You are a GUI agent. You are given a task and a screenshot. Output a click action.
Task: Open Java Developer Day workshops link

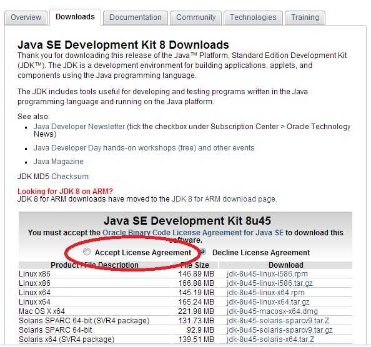[x=144, y=148]
